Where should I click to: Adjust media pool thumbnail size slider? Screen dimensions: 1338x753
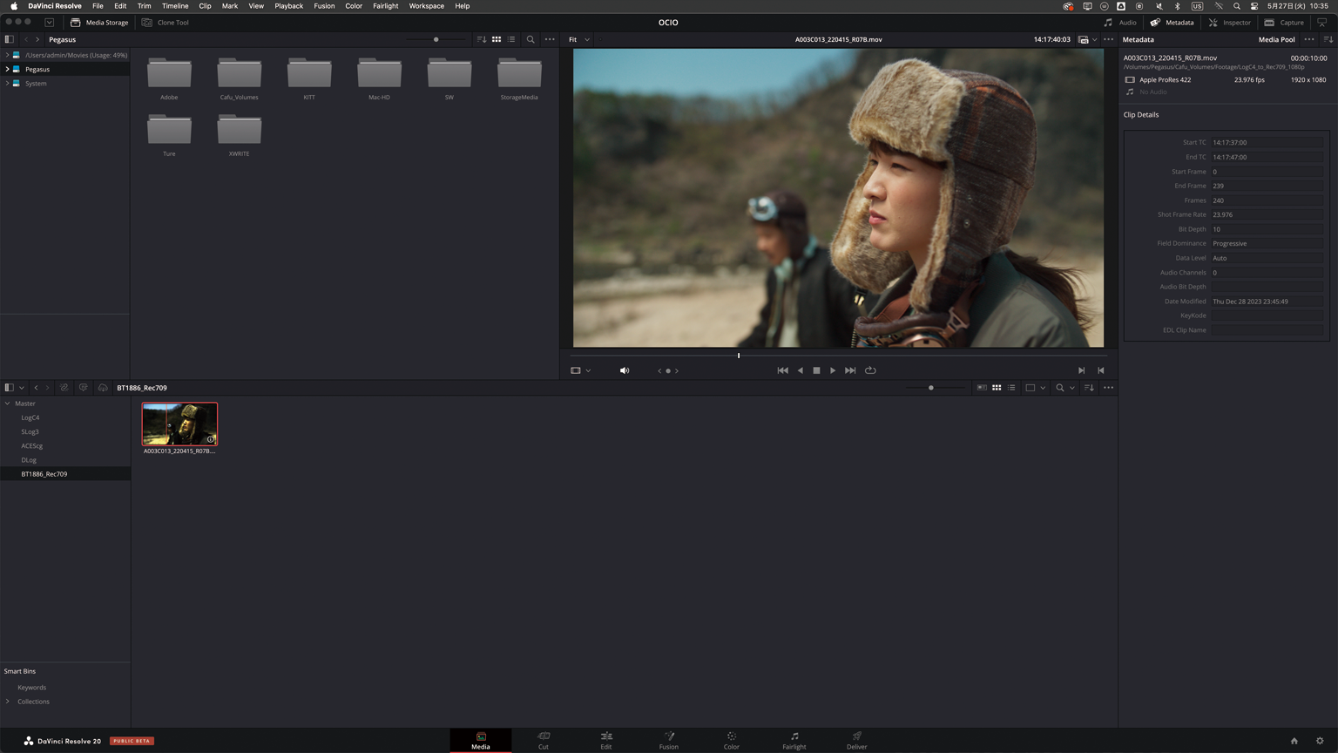tap(931, 388)
